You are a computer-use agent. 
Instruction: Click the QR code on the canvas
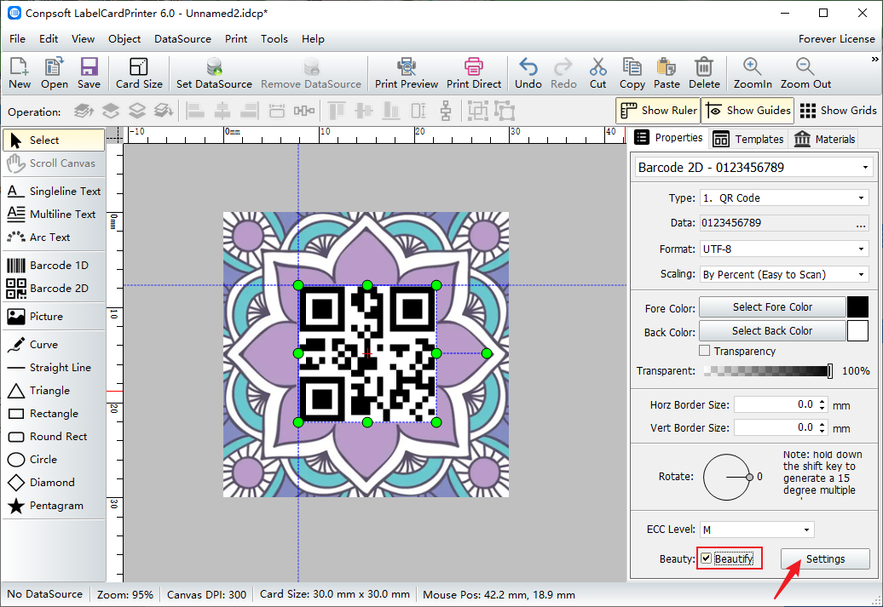(367, 354)
